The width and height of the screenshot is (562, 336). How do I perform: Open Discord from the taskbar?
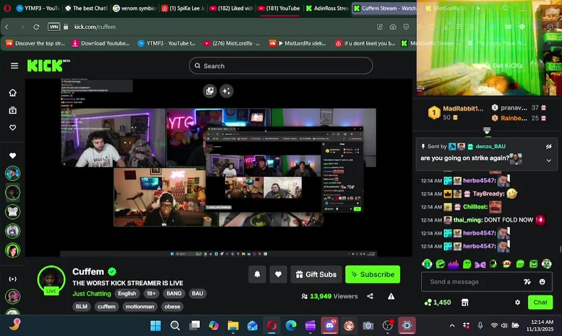tap(330, 325)
